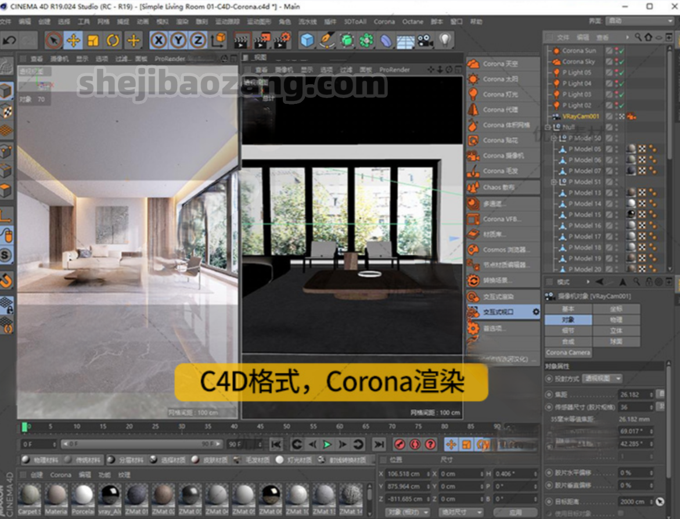Choose Chaos 散布 from the Corona menu
The image size is (680, 519).
click(503, 188)
